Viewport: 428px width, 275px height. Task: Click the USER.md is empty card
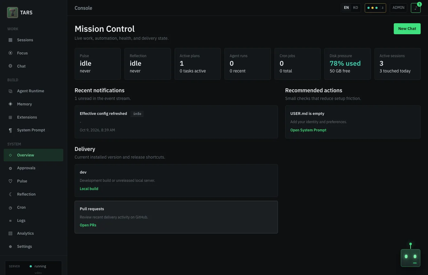pos(353,122)
